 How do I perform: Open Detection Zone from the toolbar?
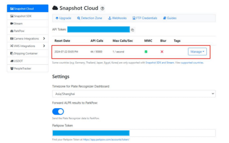click(90, 18)
